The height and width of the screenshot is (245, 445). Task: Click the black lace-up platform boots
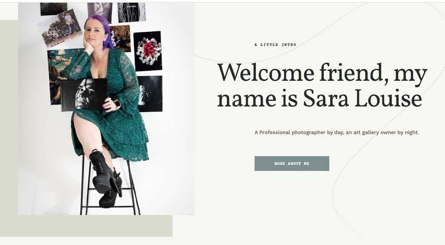(x=106, y=179)
